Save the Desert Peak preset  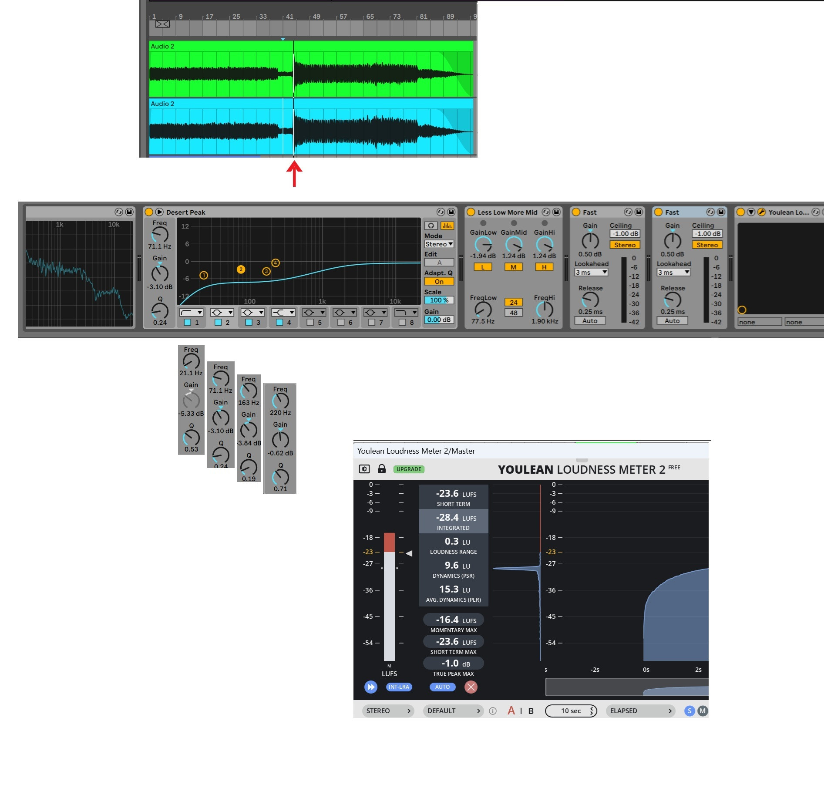(451, 212)
